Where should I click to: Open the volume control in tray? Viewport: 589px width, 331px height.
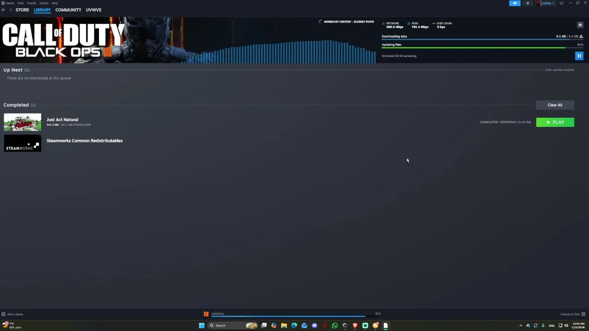[566, 325]
